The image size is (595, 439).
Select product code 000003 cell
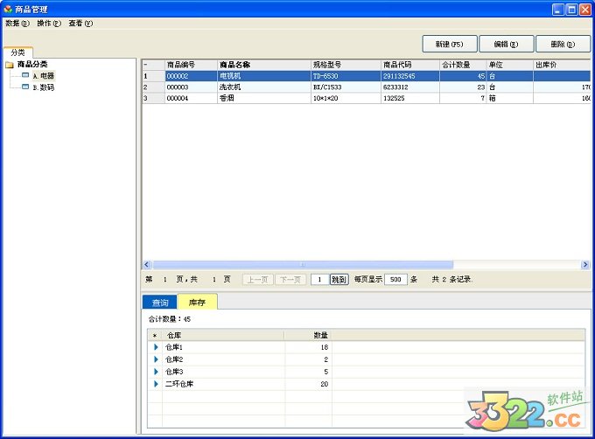192,87
